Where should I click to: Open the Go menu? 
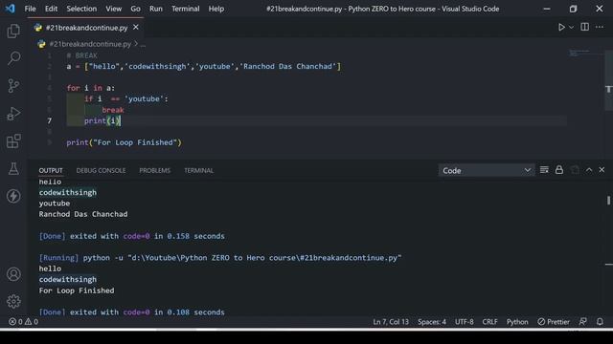tap(136, 9)
